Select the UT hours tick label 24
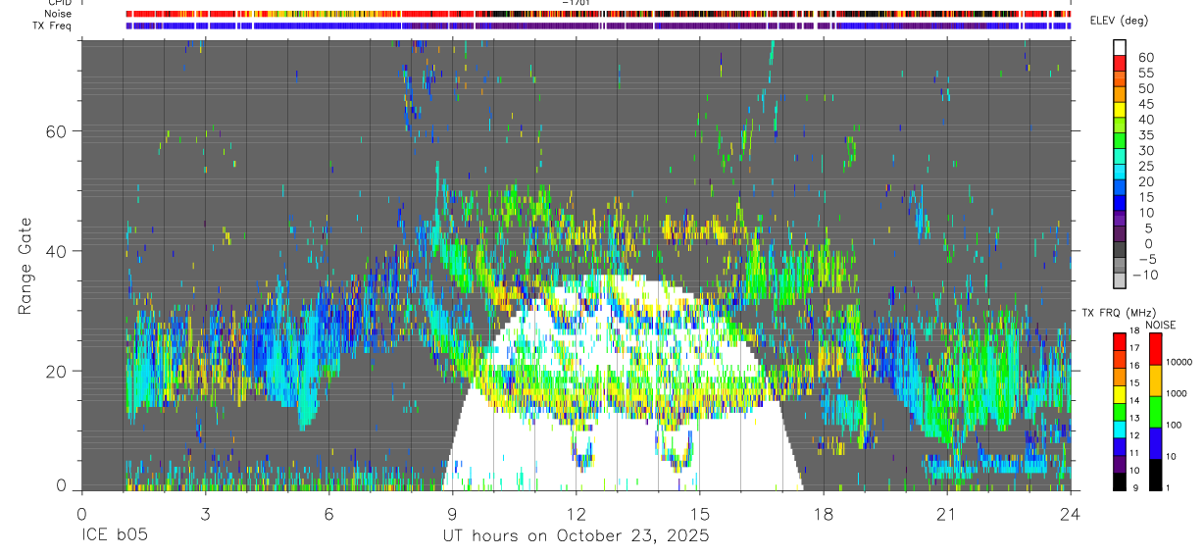This screenshot has height=556, width=1204. [1071, 514]
